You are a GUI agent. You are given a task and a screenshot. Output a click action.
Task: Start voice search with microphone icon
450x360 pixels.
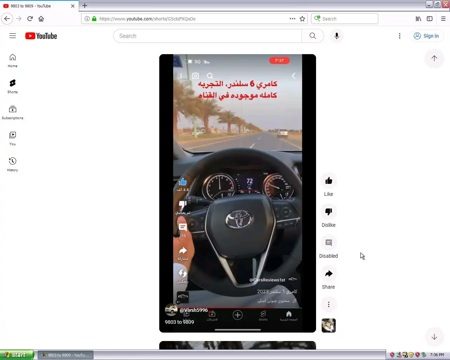pos(337,36)
